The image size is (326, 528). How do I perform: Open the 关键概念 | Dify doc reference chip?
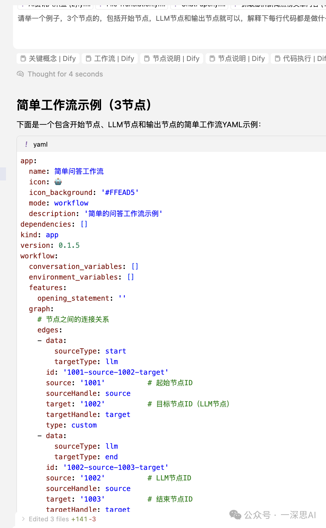pyautogui.click(x=48, y=59)
